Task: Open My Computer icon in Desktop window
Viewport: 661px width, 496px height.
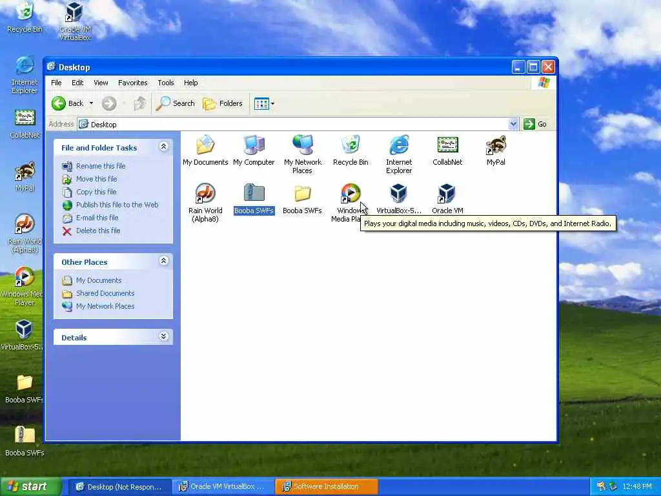Action: (x=254, y=150)
